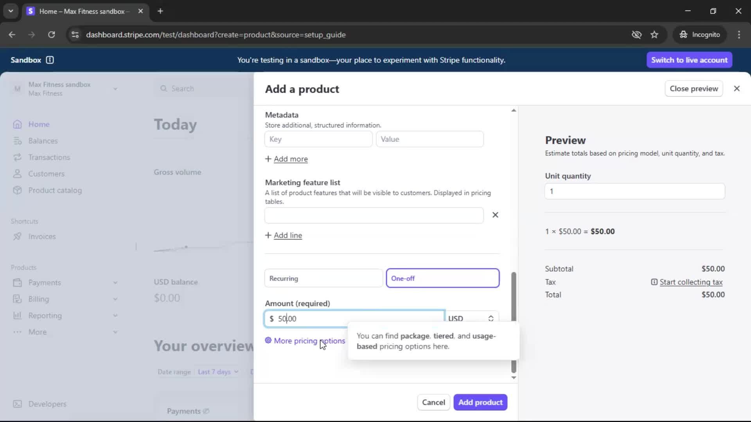
Task: Click the Developers terminal icon
Action: (x=17, y=404)
